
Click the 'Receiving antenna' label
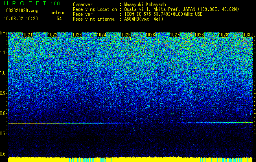pos(94,19)
